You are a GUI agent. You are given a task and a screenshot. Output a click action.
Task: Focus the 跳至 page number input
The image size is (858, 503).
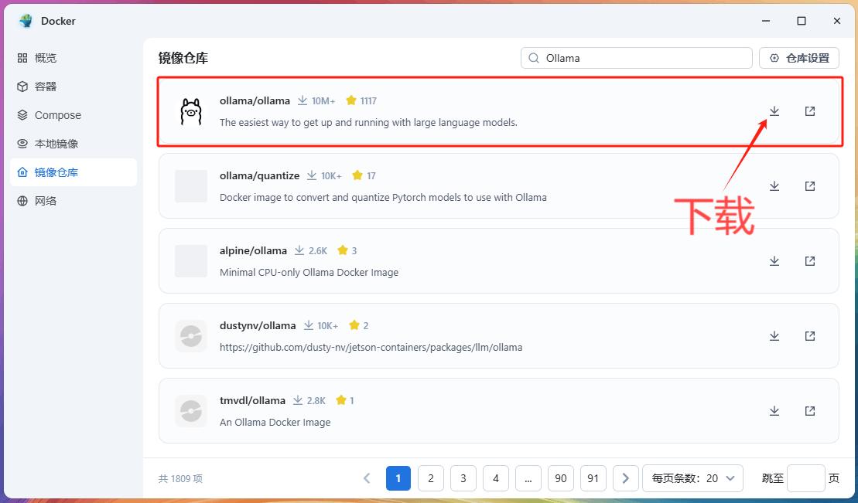[805, 478]
